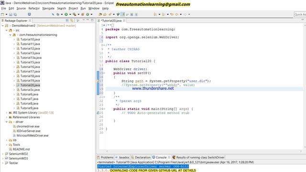Select IEDriverServer.exe file
306x172 pixels.
[29, 131]
